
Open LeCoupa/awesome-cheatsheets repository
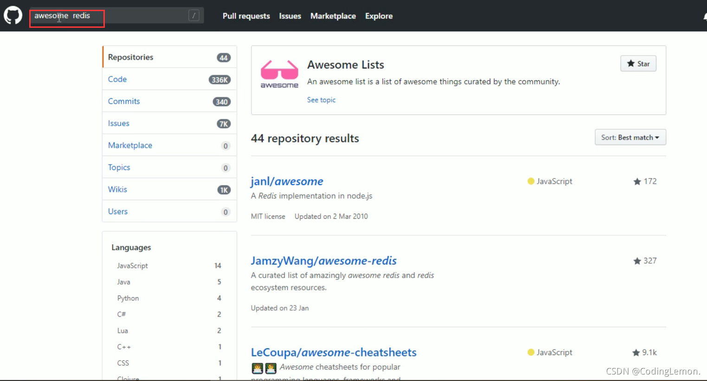[x=334, y=352]
